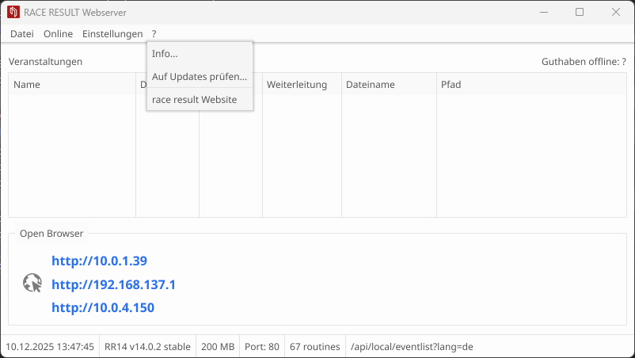Click the RR14 v14.0.2 stable version field

147,347
